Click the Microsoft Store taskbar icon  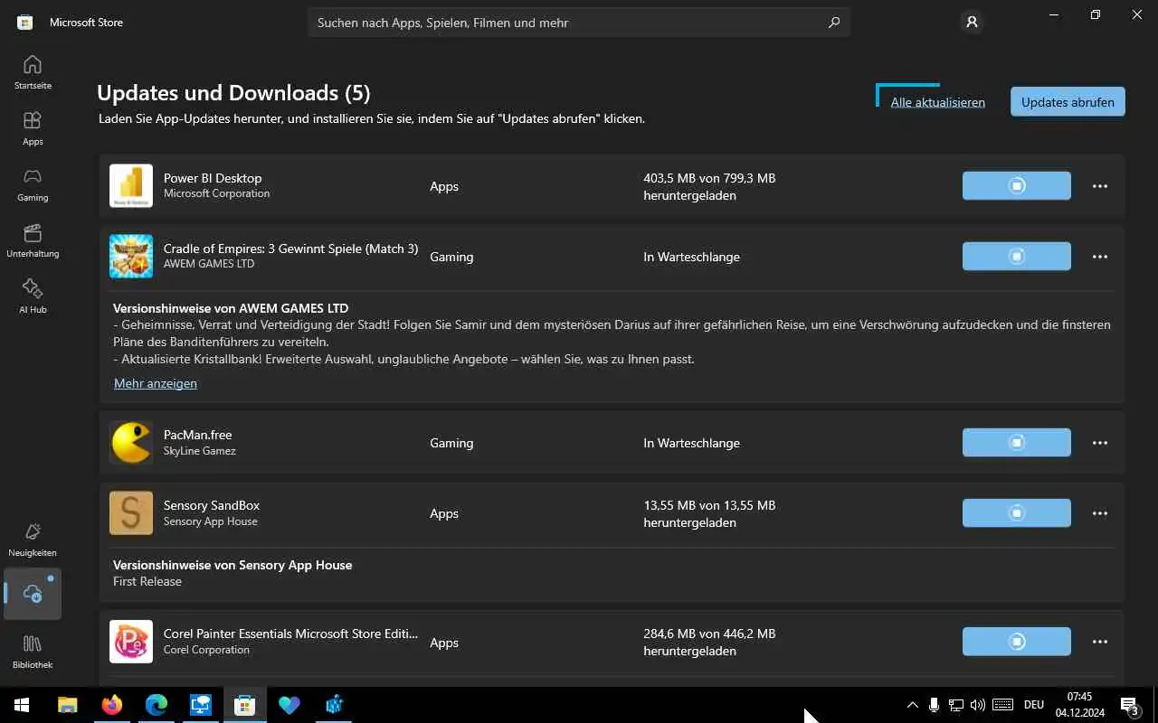point(245,705)
